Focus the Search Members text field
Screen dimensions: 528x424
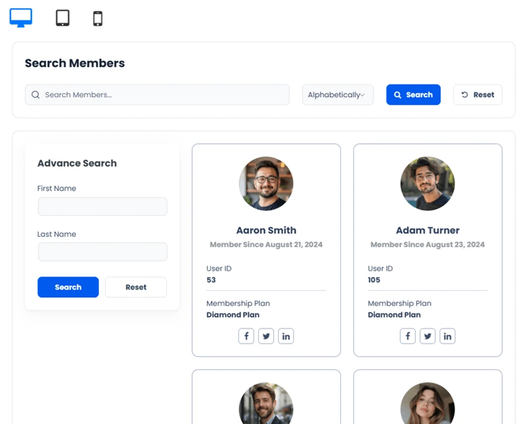coord(157,94)
